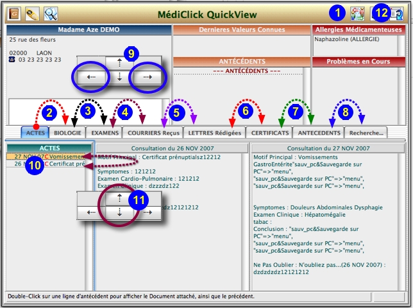
Task: Click the Ne Pas Oublier line
Action: pyautogui.click(x=319, y=265)
